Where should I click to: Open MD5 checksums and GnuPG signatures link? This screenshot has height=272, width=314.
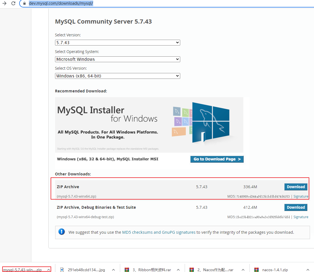coord(159,232)
